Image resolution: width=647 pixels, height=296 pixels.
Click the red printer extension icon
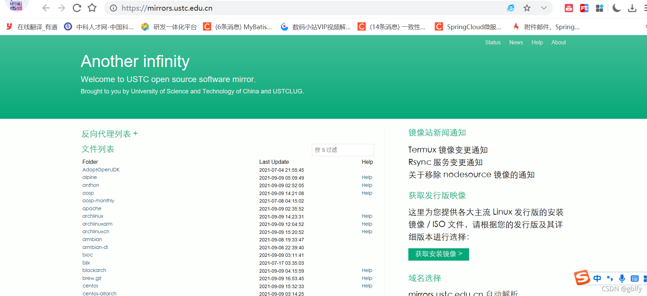pos(569,8)
